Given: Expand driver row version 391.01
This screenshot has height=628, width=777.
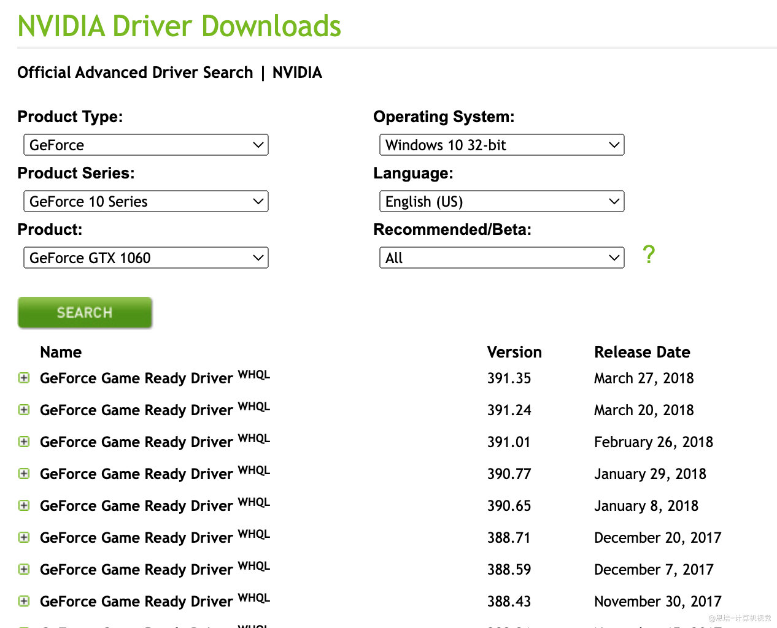Looking at the screenshot, I should (24, 442).
